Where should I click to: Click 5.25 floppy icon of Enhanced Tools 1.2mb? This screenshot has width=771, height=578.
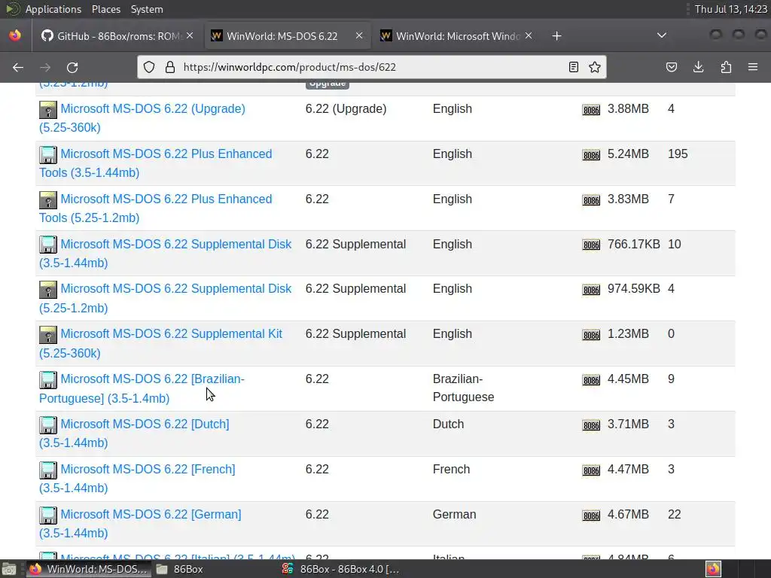48,200
